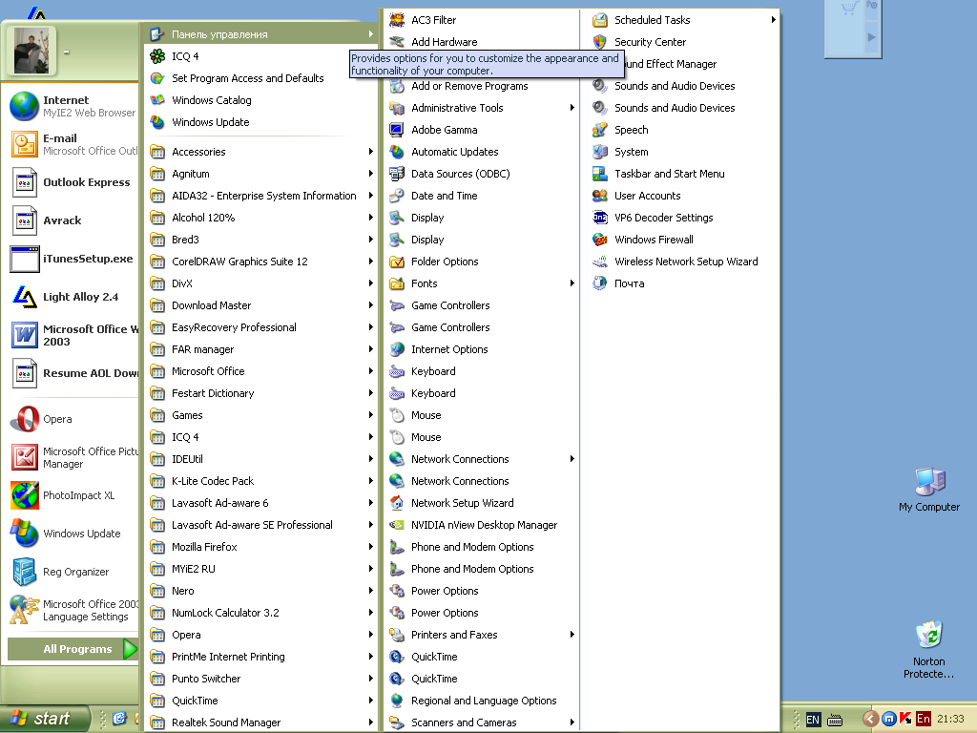The height and width of the screenshot is (733, 977).
Task: Click the start button
Action: click(44, 720)
